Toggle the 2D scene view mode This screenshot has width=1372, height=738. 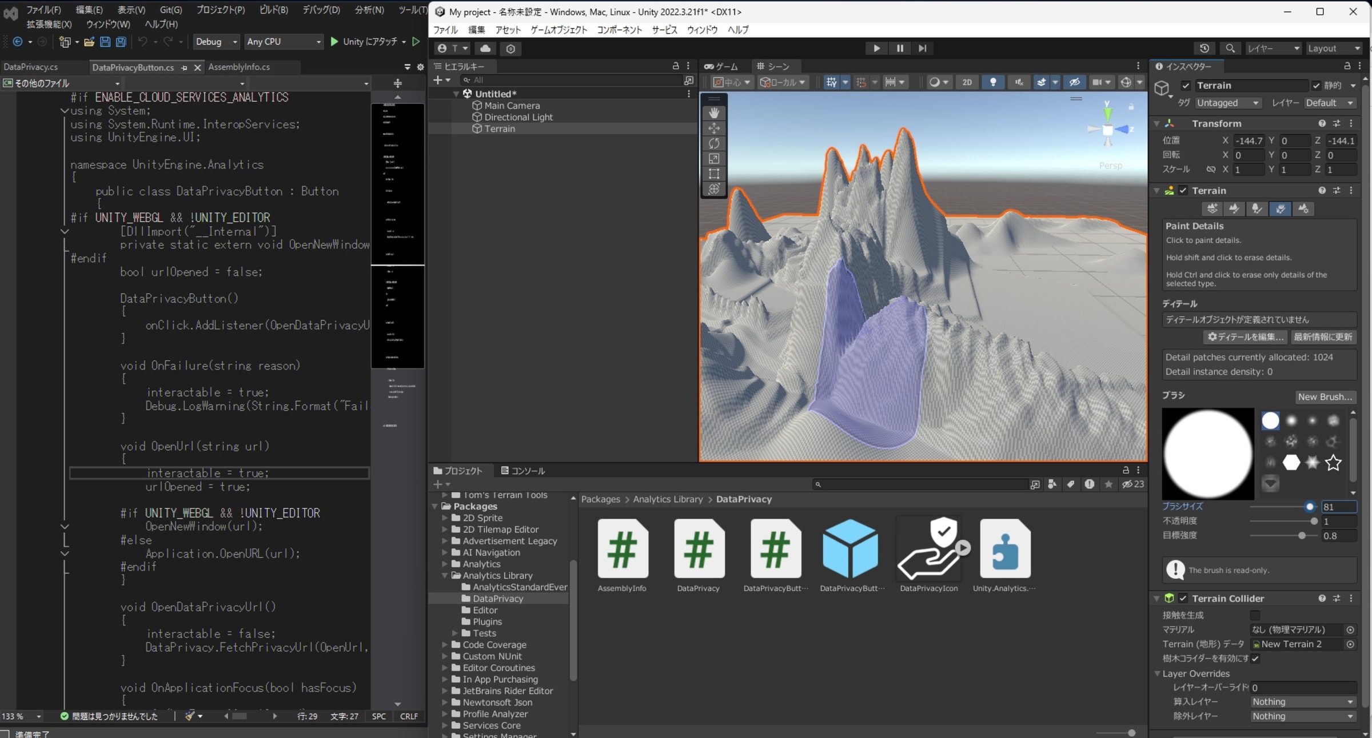click(967, 82)
